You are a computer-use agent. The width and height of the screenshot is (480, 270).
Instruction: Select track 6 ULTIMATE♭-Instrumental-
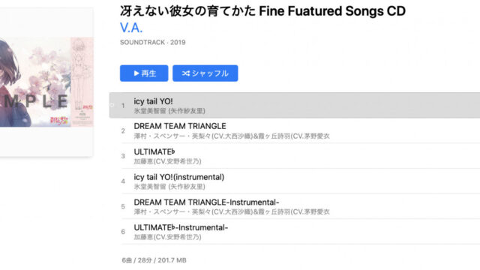301,232
